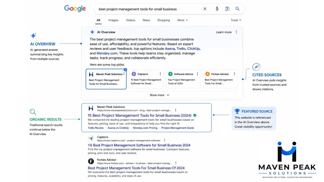The width and height of the screenshot is (324, 182).
Task: Open Forbes Best Project Management Tools result
Action: (136, 168)
